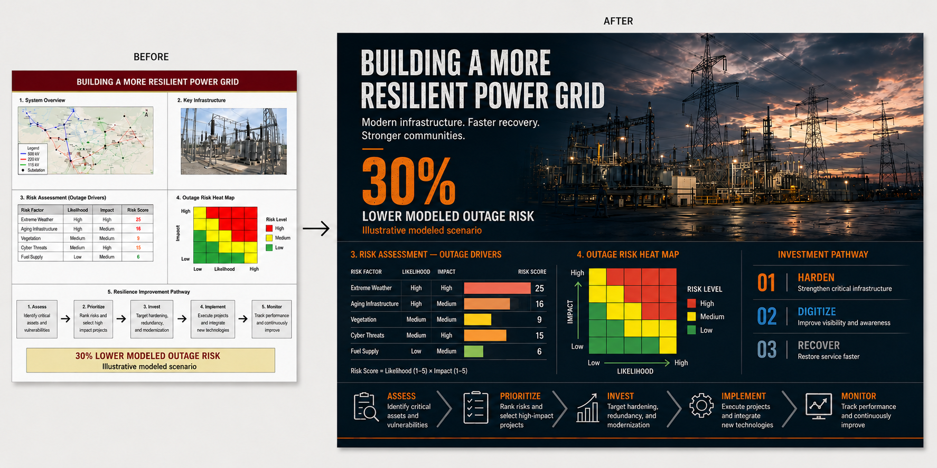This screenshot has width=937, height=468.
Task: Click the "INVESTMENT PATHWAY" heading
Action: [823, 254]
